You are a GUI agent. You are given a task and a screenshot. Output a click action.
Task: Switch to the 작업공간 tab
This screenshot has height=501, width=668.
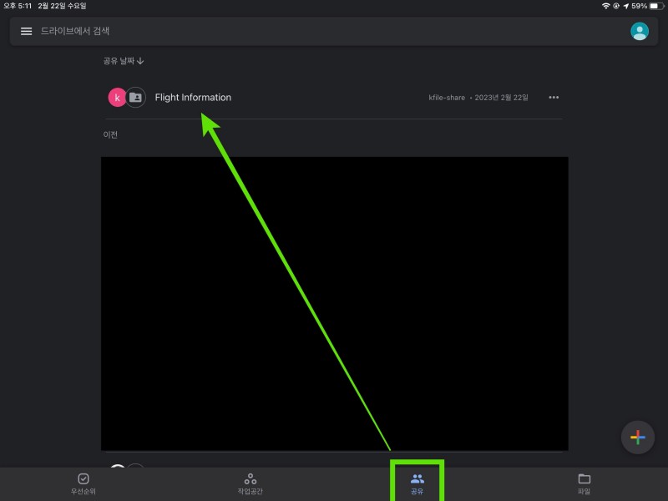coord(250,483)
